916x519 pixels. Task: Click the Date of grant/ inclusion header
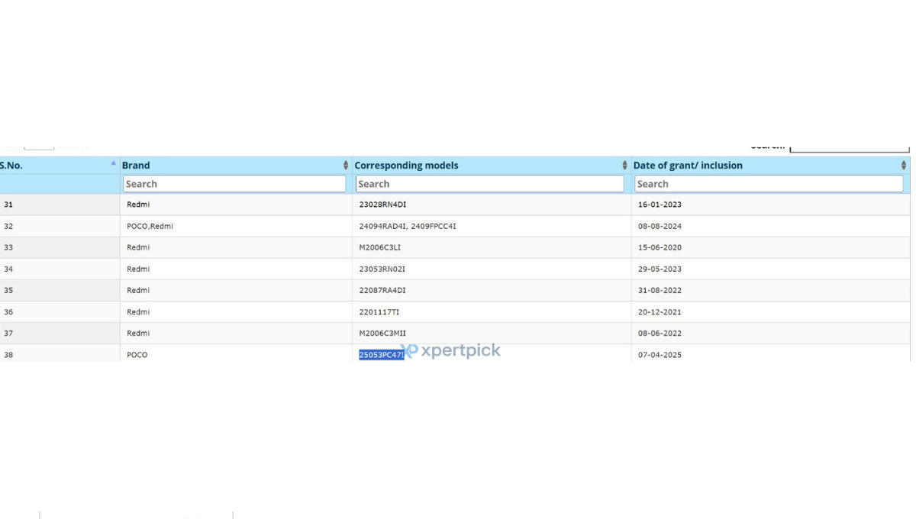(x=688, y=166)
